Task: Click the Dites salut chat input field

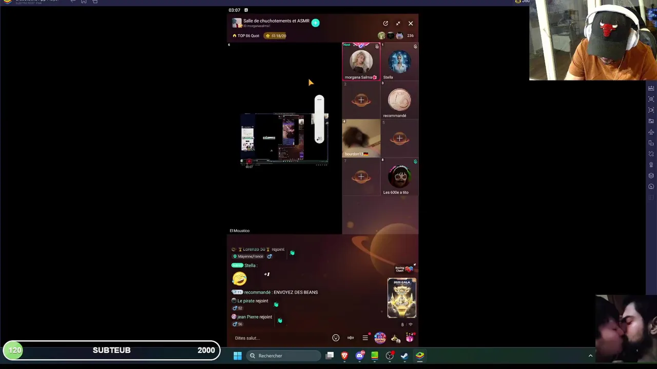Action: pos(280,338)
